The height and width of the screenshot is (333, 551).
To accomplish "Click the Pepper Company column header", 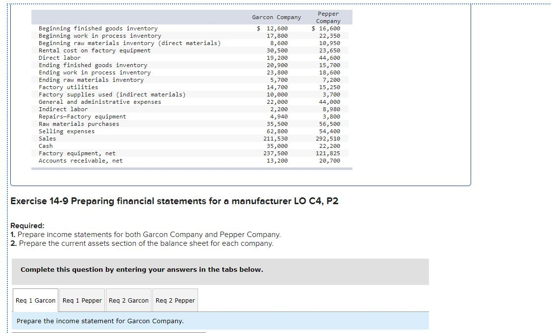I will [327, 17].
